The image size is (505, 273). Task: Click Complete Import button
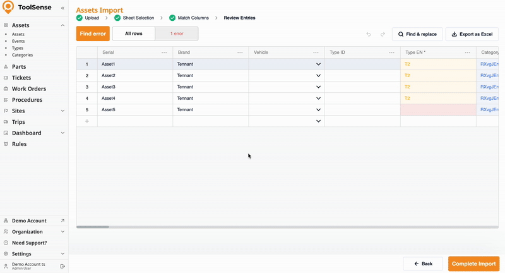pos(474,264)
